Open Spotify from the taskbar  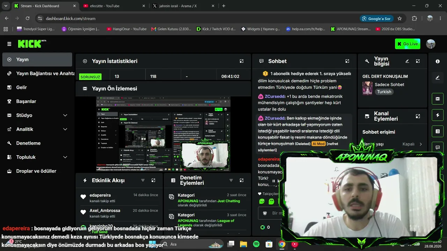[x=256, y=244]
